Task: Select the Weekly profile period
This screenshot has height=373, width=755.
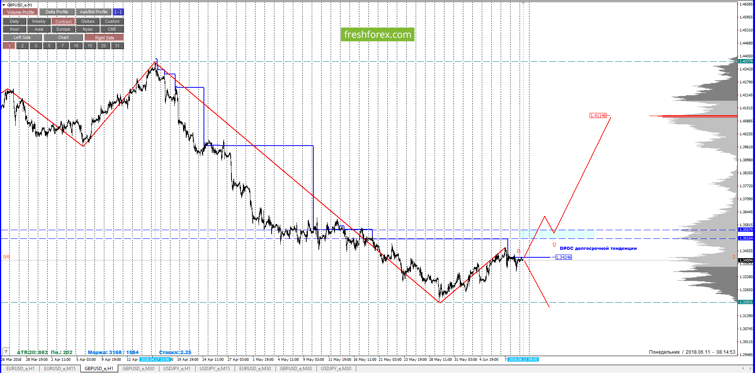Action: 39,22
